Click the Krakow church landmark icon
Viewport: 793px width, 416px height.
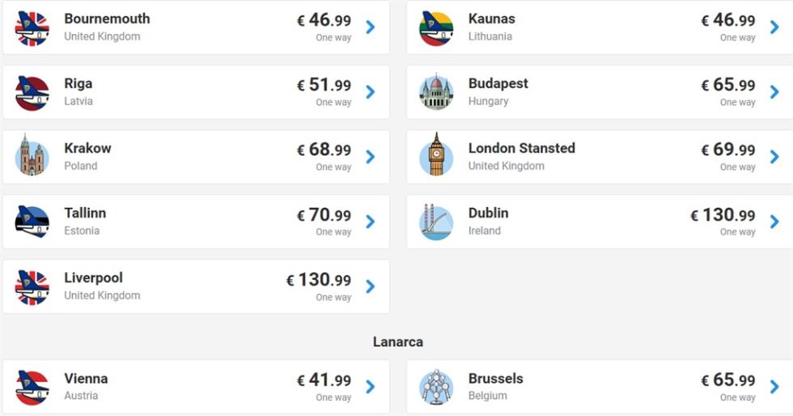pyautogui.click(x=32, y=156)
